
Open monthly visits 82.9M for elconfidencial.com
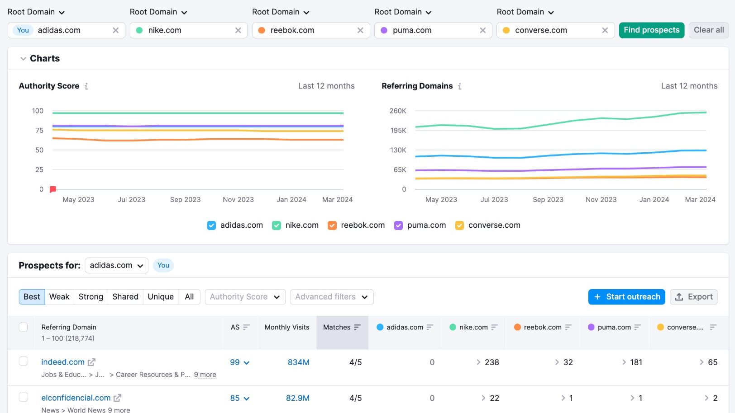tap(298, 398)
